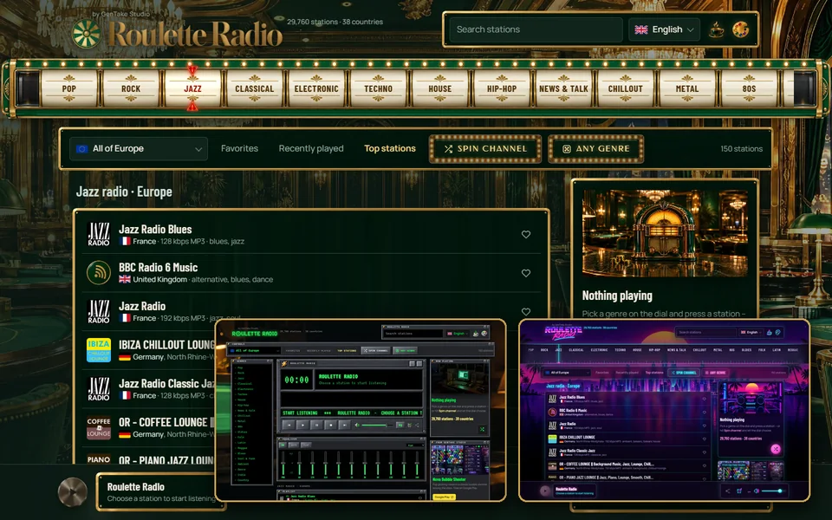Click the Search stations field

click(x=536, y=29)
